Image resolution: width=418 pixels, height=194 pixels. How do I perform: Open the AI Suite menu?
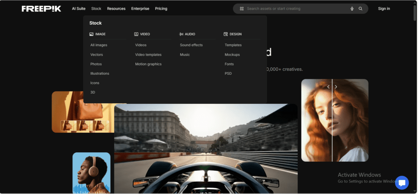pos(79,9)
